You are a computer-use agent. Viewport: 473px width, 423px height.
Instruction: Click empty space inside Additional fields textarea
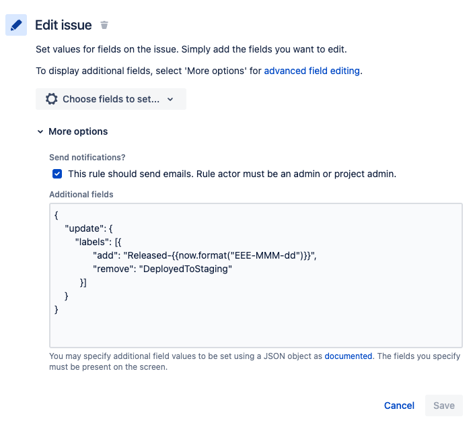coord(256,329)
